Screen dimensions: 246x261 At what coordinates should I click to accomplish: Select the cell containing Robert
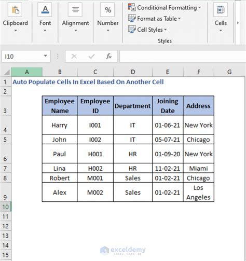60,177
